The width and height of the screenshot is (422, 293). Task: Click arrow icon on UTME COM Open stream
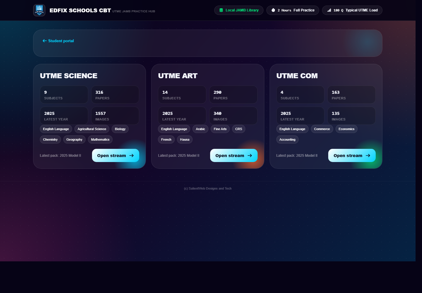point(368,156)
